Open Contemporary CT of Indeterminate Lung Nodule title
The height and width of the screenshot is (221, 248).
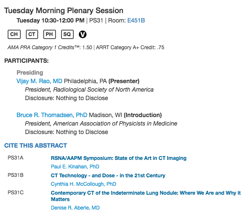point(146,196)
